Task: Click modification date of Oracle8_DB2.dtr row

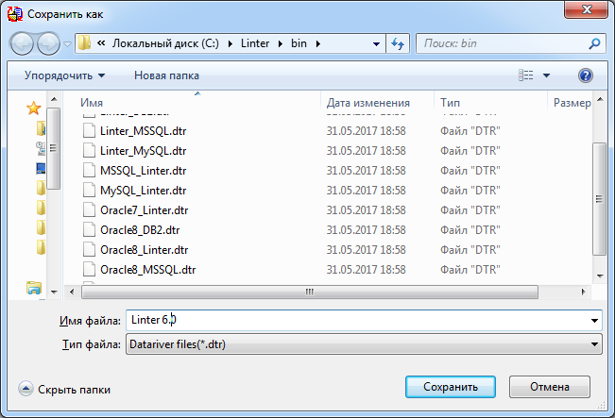Action: coord(366,230)
